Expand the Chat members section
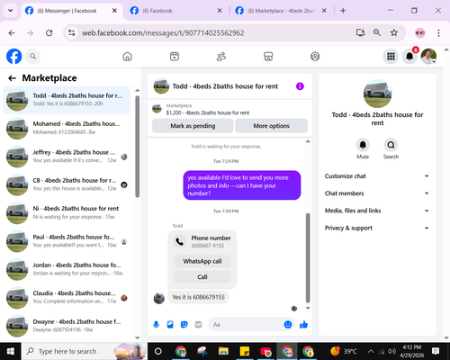Image resolution: width=450 pixels, height=360 pixels. pos(377,193)
